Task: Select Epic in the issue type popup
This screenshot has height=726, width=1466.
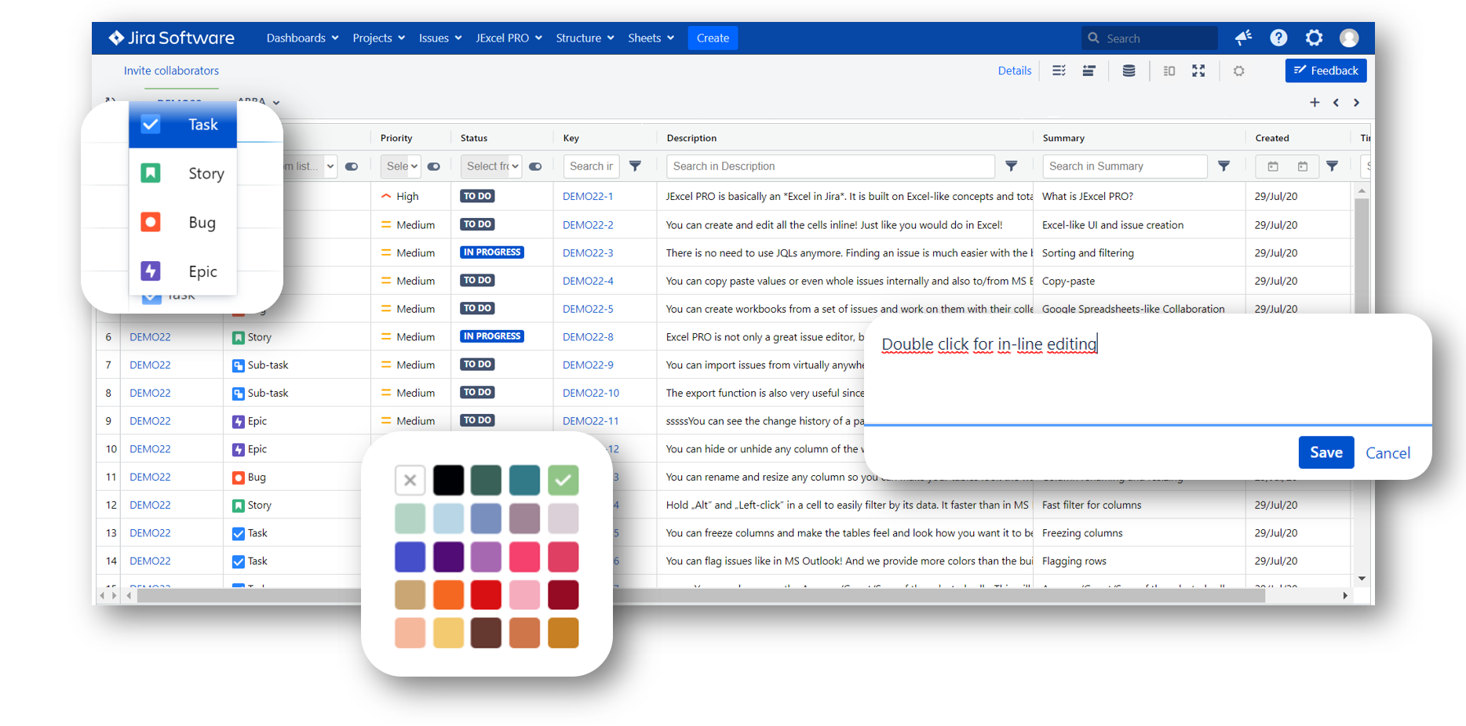Action: tap(183, 271)
